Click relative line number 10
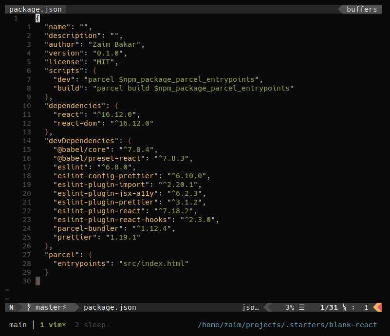Screen dimensions: 390x336 tap(27, 106)
